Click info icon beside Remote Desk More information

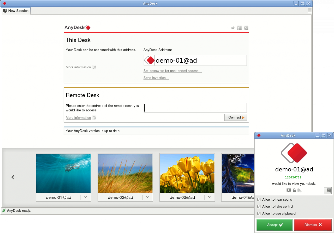point(94,118)
